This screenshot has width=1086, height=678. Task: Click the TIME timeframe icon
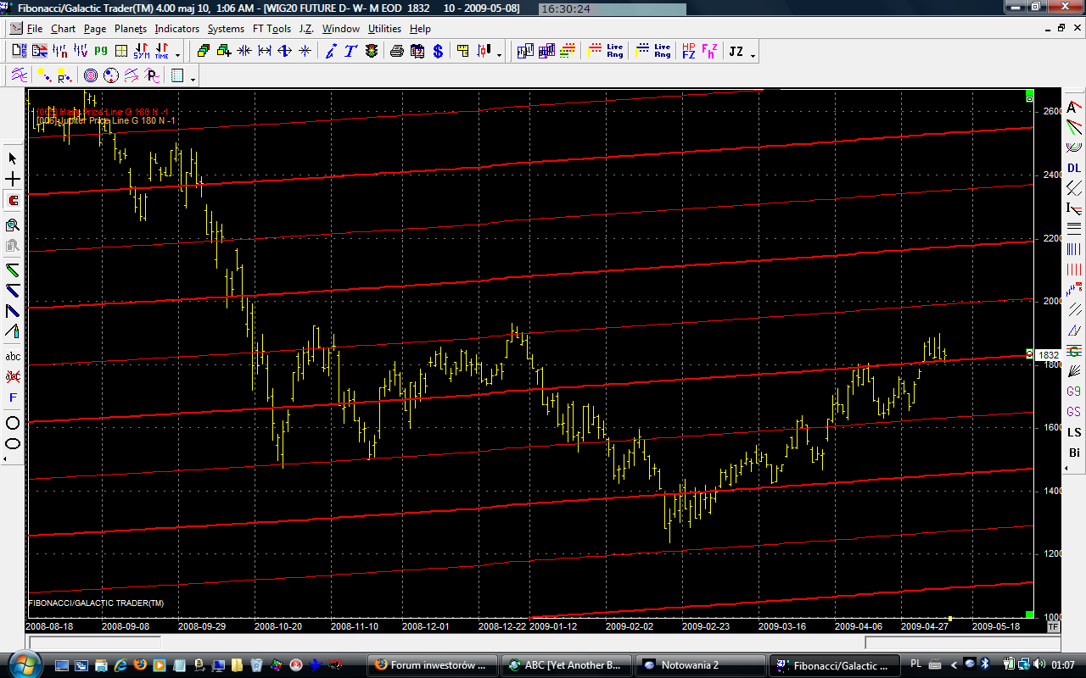click(x=161, y=52)
